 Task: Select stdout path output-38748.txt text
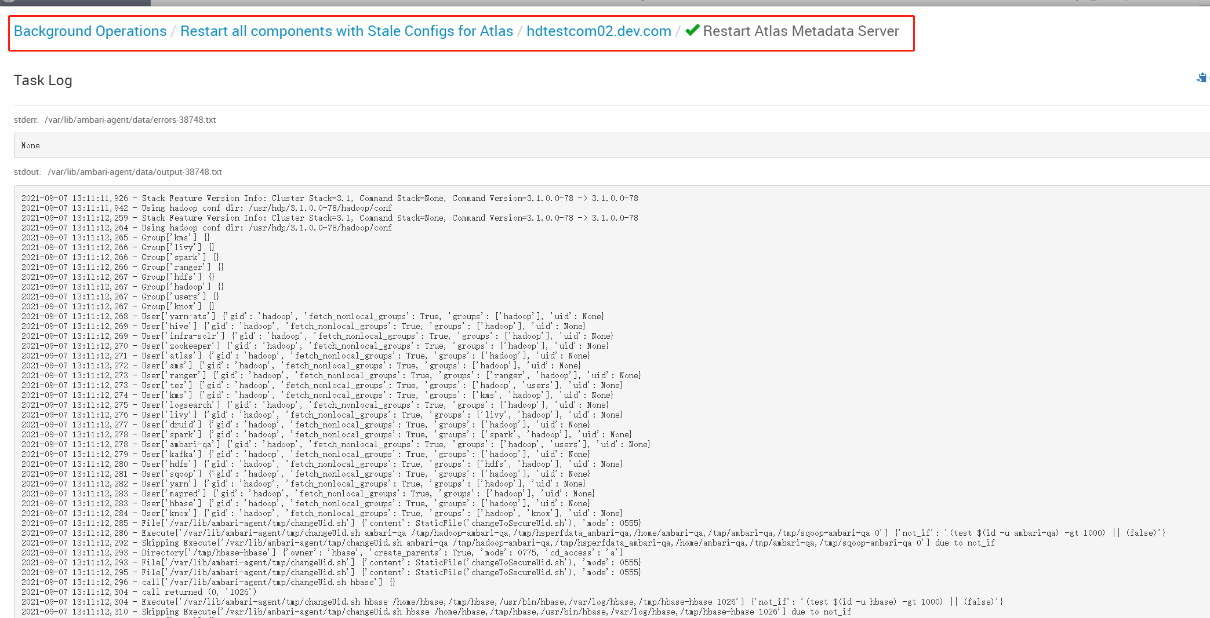click(135, 172)
